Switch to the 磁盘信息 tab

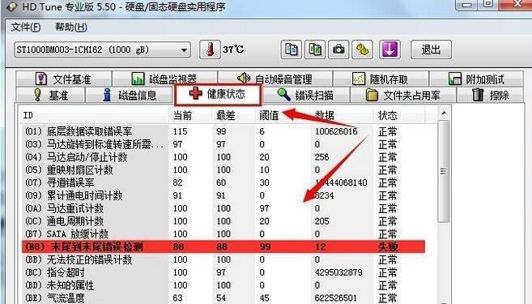click(130, 95)
